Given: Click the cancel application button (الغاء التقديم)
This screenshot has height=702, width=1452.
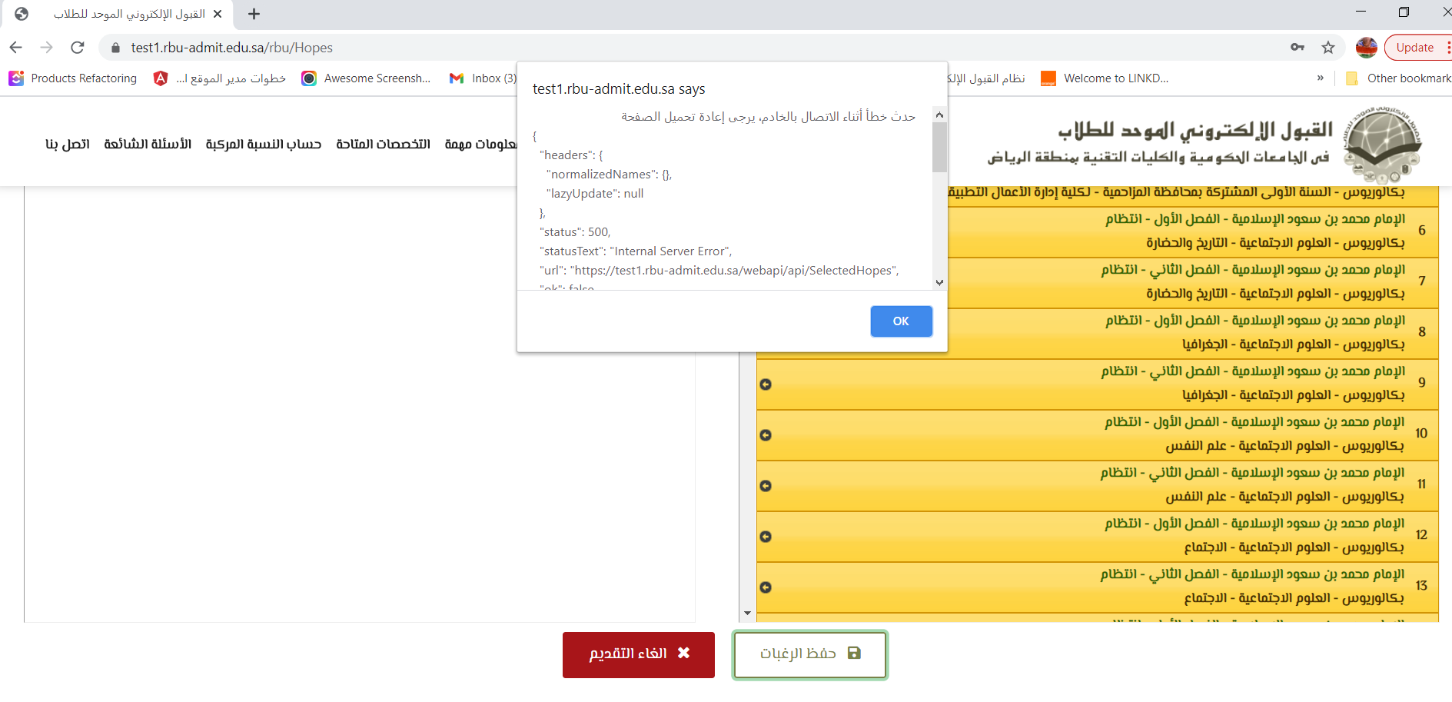Looking at the screenshot, I should pyautogui.click(x=638, y=654).
